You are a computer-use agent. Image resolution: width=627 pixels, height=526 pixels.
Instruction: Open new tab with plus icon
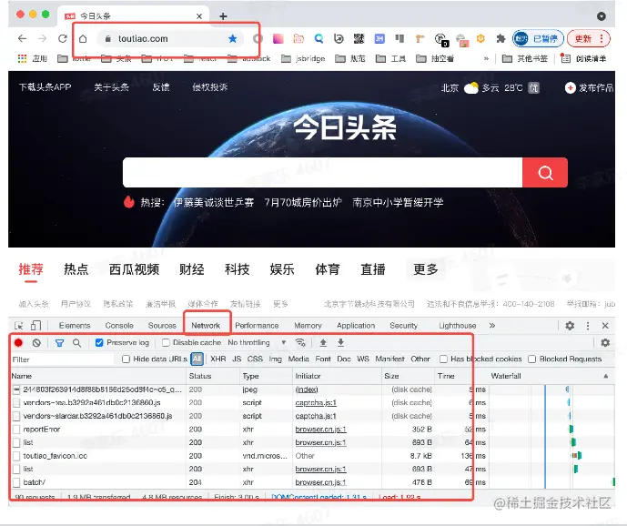coord(223,16)
